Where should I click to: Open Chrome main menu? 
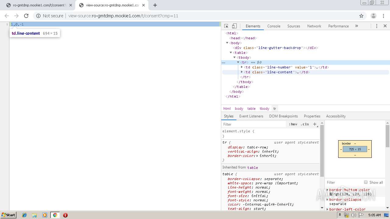384,16
